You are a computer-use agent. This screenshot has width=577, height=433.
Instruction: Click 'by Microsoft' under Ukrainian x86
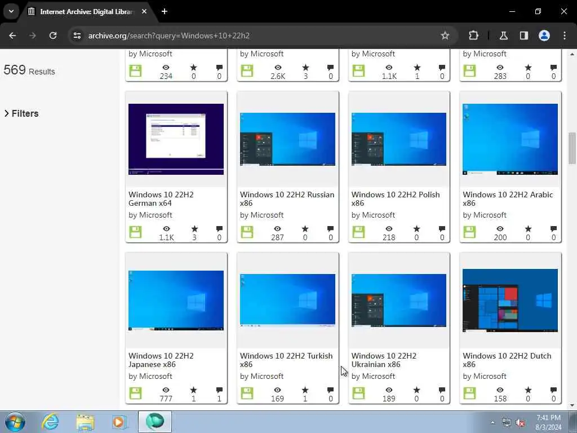373,376
